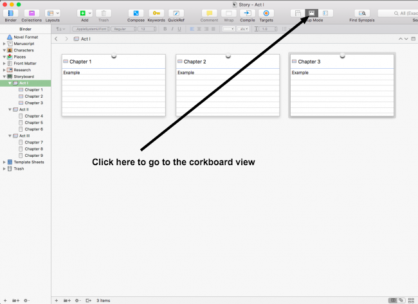Toggle underline formatting

coord(179,29)
